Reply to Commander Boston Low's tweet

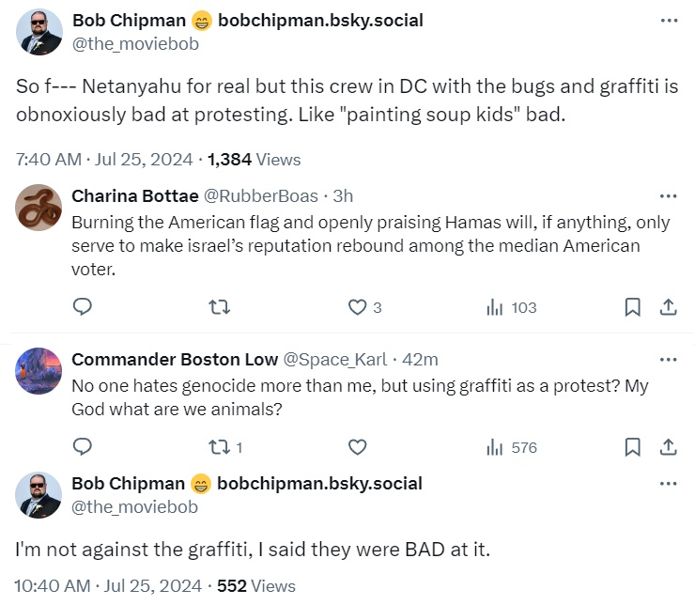tap(83, 447)
